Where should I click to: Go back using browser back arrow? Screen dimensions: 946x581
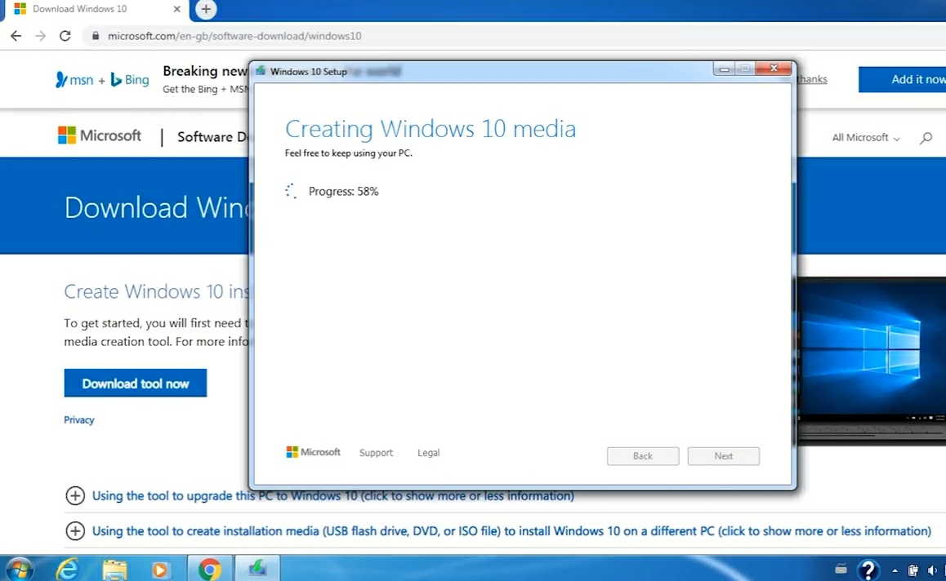click(16, 36)
